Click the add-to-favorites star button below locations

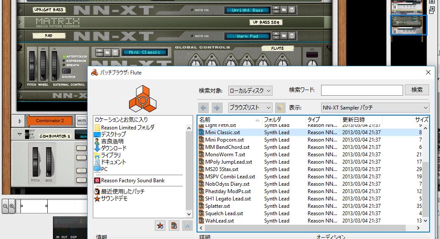160,226
